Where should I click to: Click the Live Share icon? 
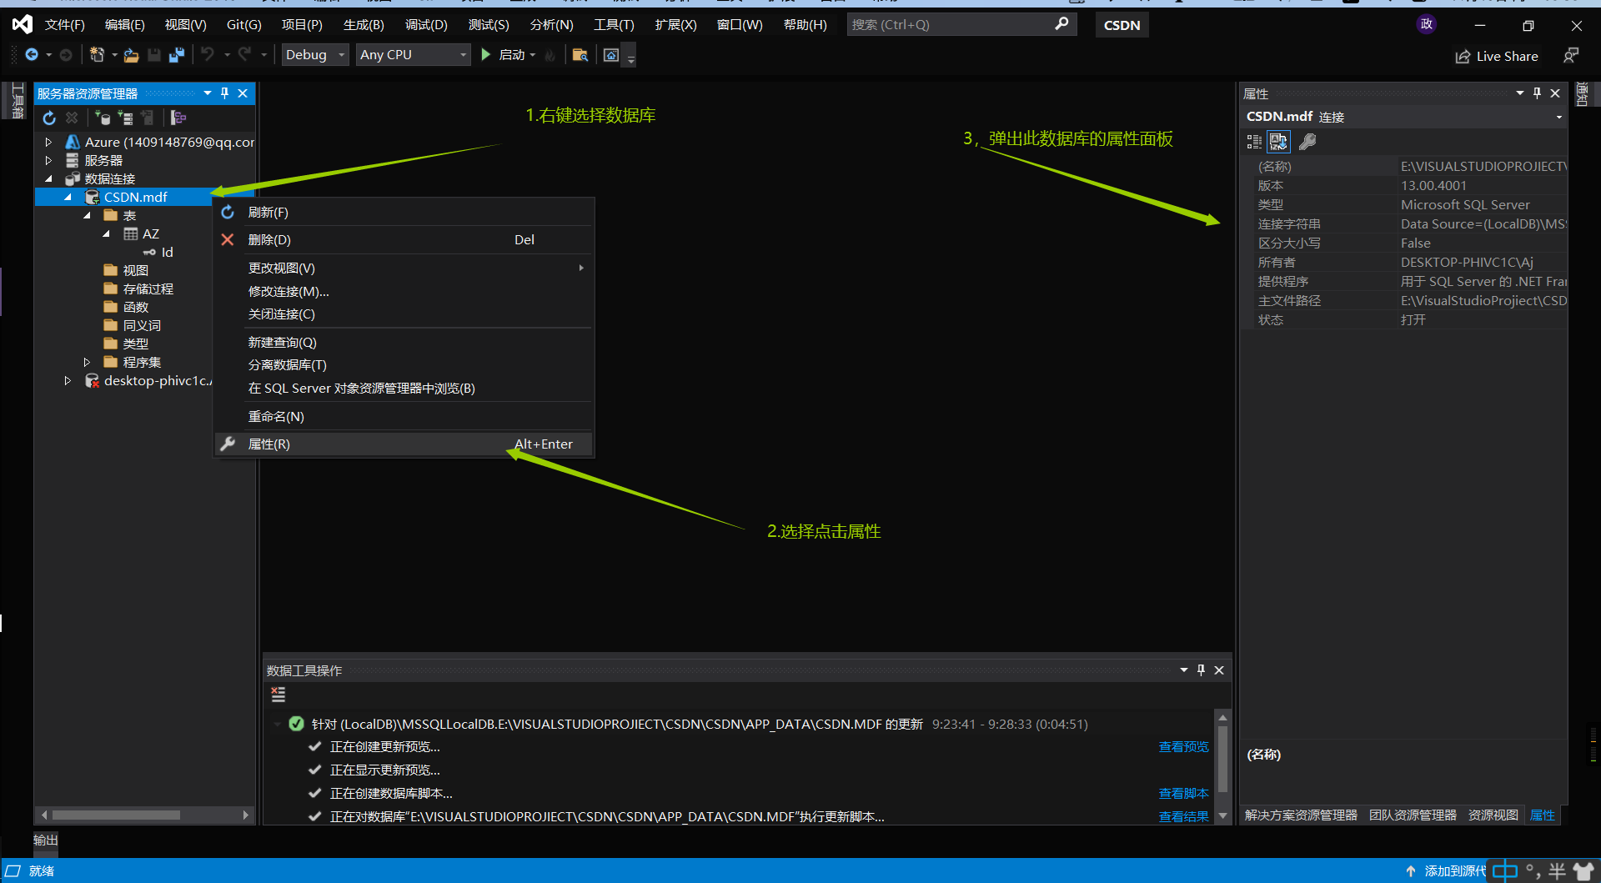click(x=1463, y=56)
